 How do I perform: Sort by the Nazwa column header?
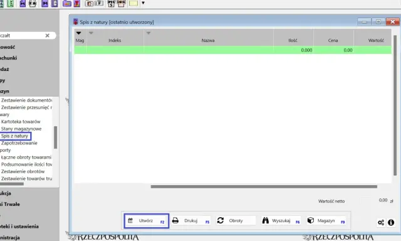tap(208, 40)
